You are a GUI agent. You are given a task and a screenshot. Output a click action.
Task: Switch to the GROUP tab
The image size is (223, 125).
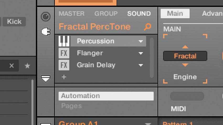(x=106, y=14)
